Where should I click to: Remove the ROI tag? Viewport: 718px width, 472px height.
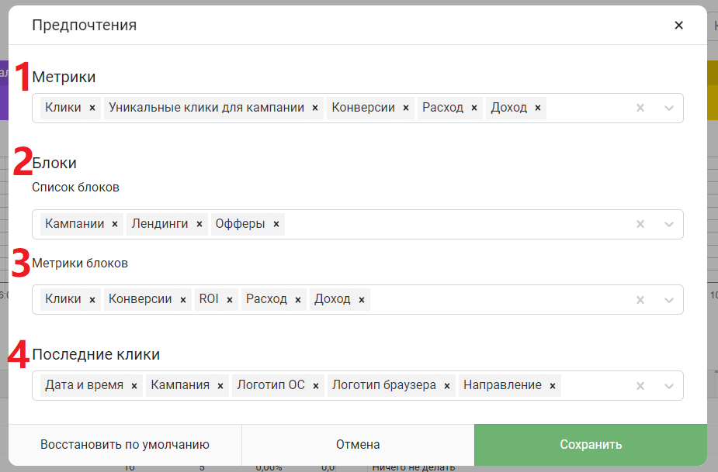pos(230,300)
